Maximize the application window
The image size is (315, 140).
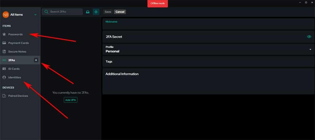[x=306, y=3]
